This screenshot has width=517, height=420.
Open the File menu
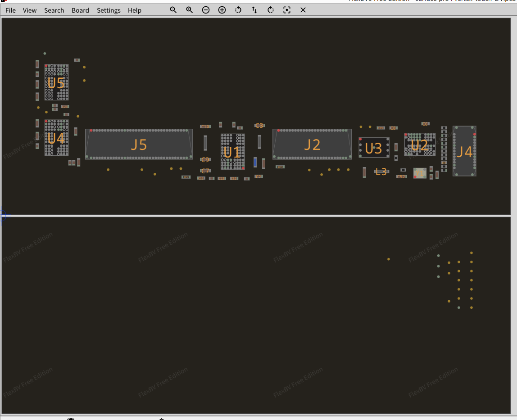point(10,10)
